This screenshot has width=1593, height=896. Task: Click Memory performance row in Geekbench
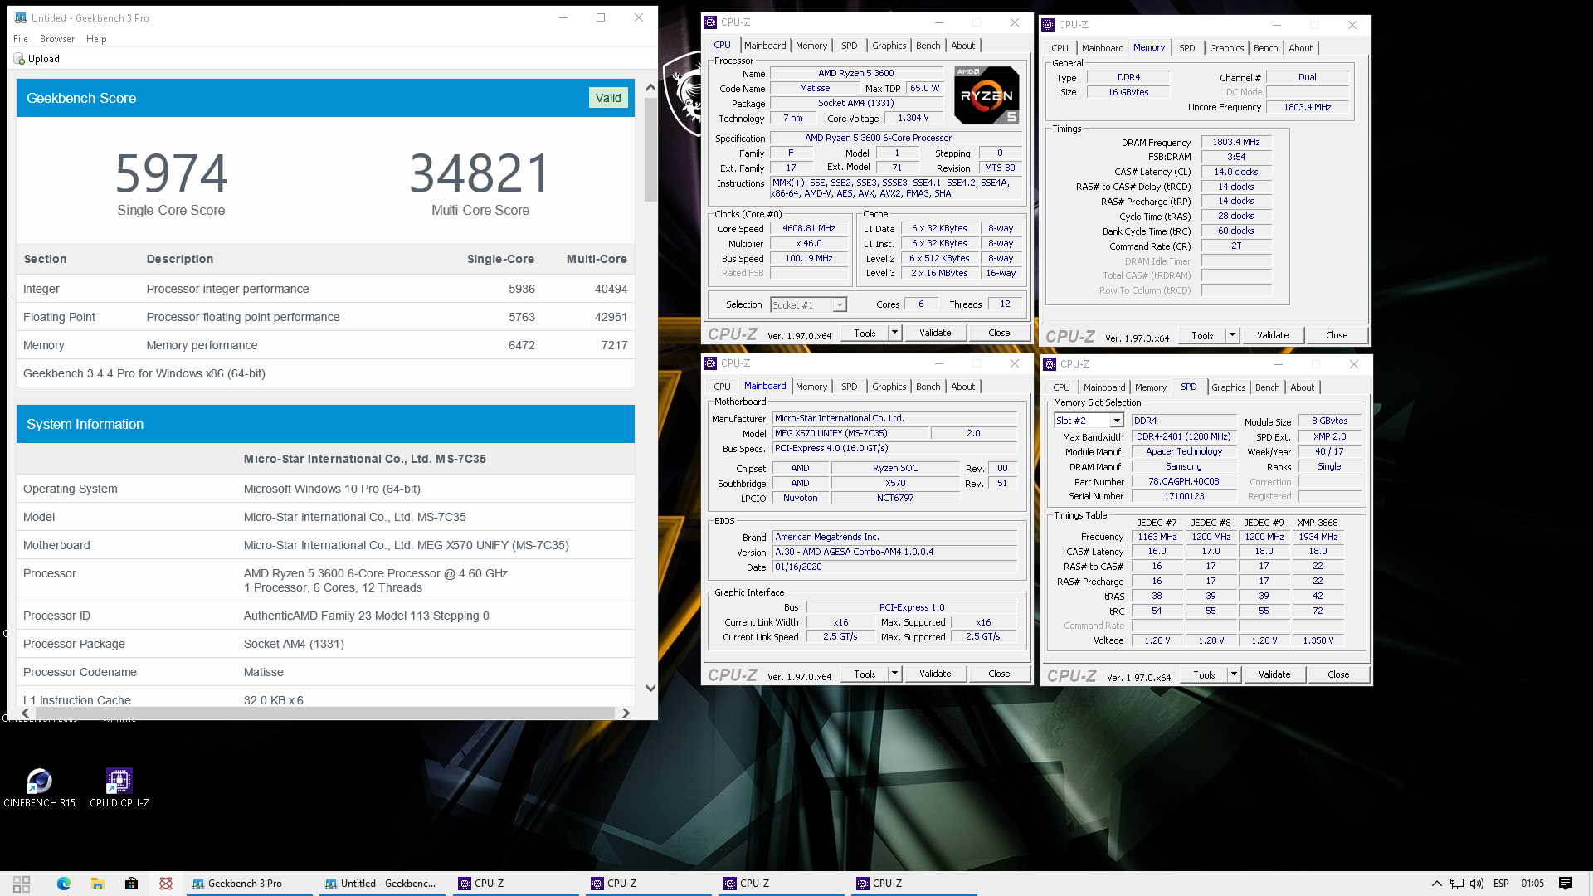pyautogui.click(x=325, y=345)
